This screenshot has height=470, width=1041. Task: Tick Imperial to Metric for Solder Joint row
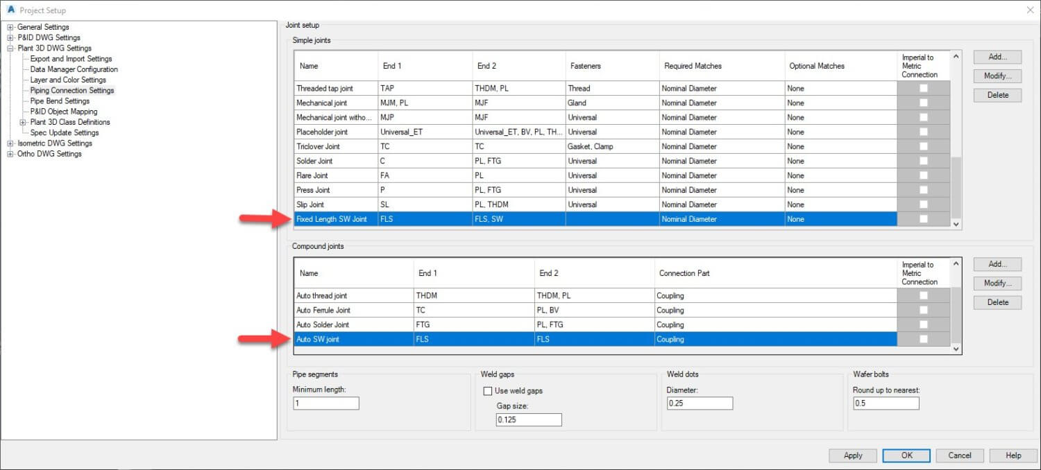pyautogui.click(x=923, y=161)
